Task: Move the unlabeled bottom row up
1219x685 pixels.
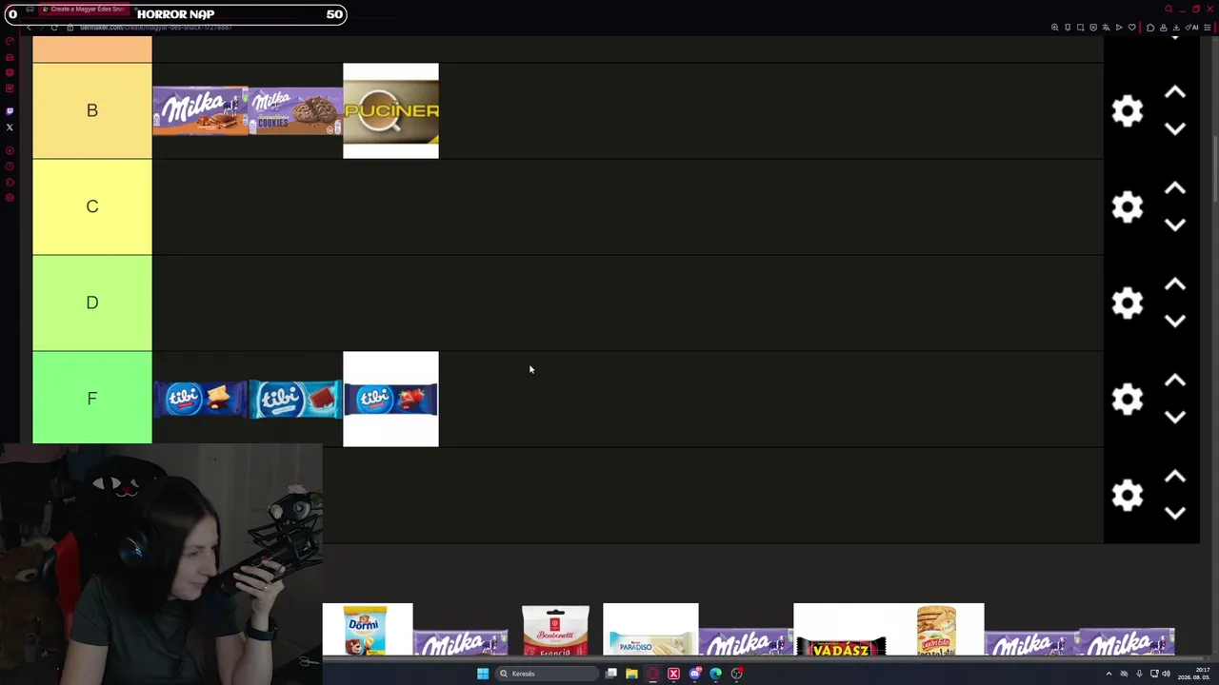Action: tap(1175, 477)
